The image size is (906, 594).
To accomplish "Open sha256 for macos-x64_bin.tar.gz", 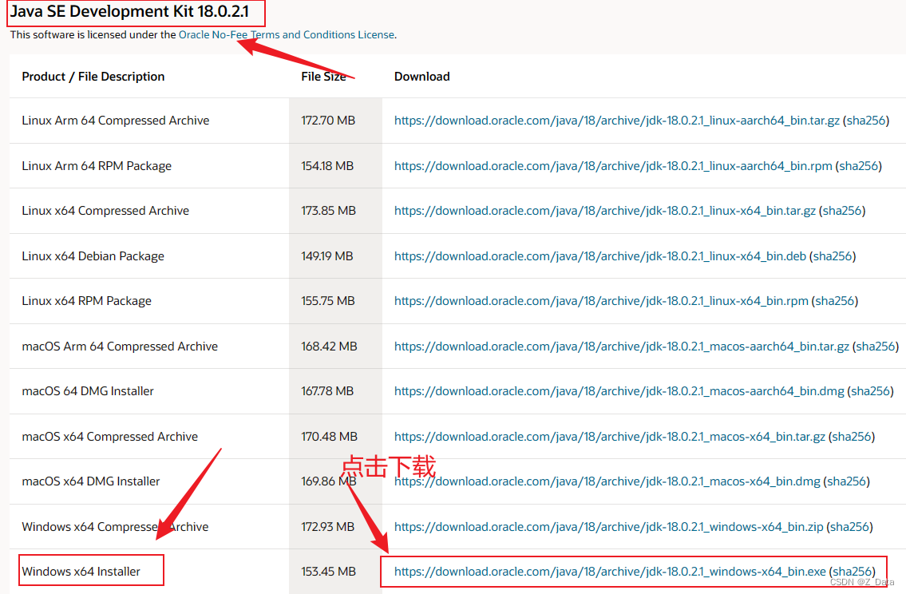I will click(x=852, y=436).
